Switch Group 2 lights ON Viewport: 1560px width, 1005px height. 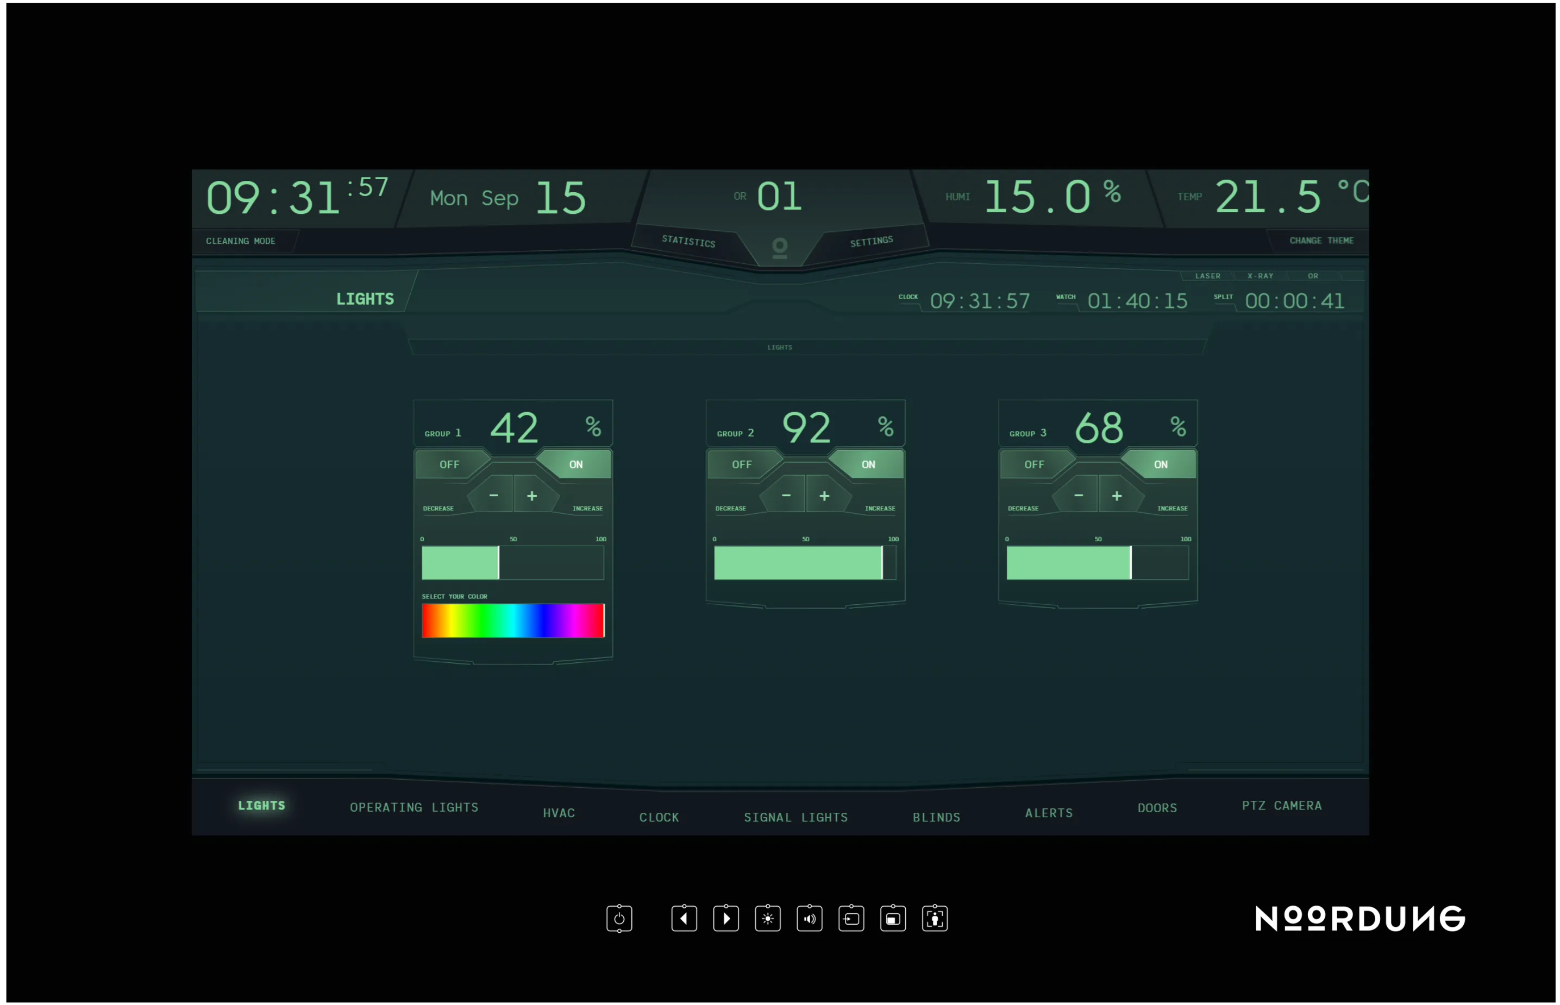(868, 465)
